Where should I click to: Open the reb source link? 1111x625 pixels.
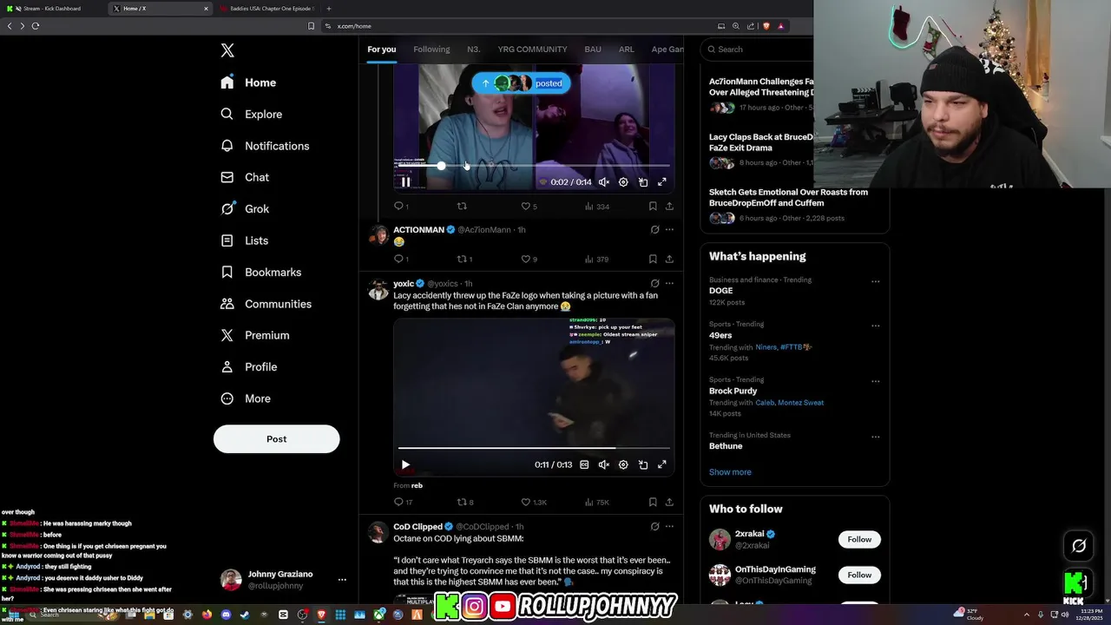(417, 486)
